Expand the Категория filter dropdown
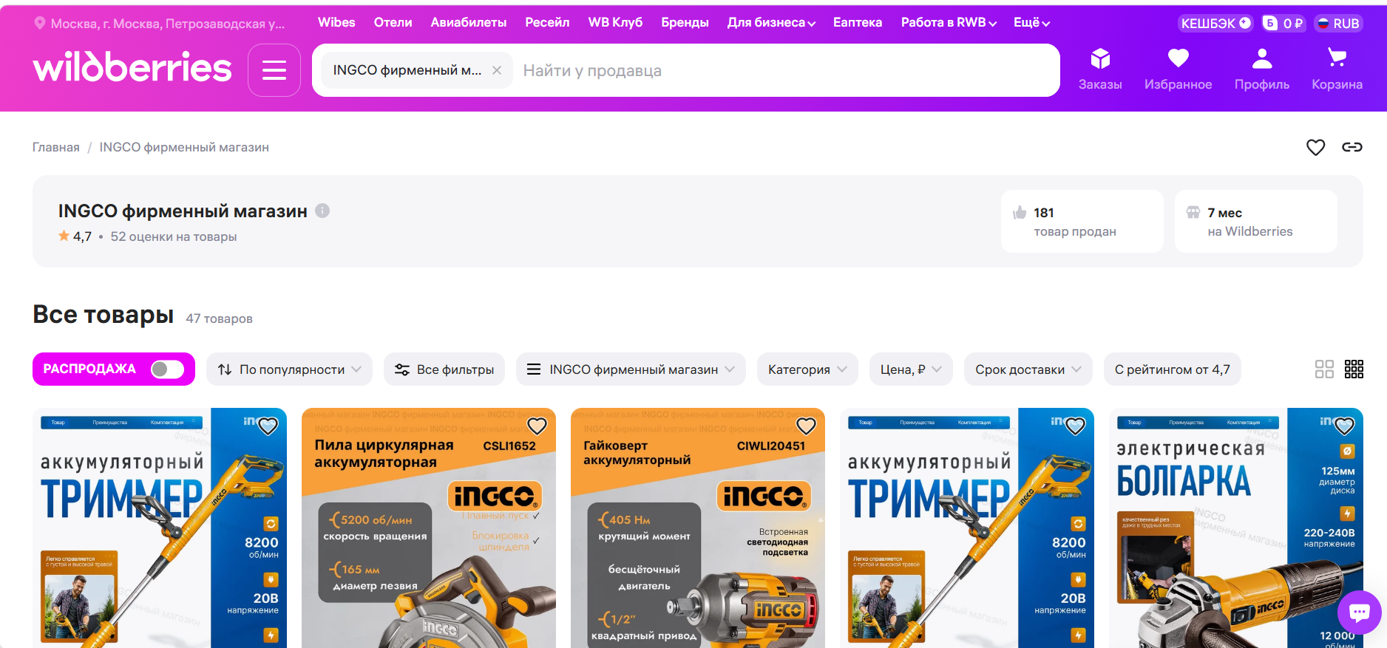Viewport: 1387px width, 648px height. coord(807,369)
